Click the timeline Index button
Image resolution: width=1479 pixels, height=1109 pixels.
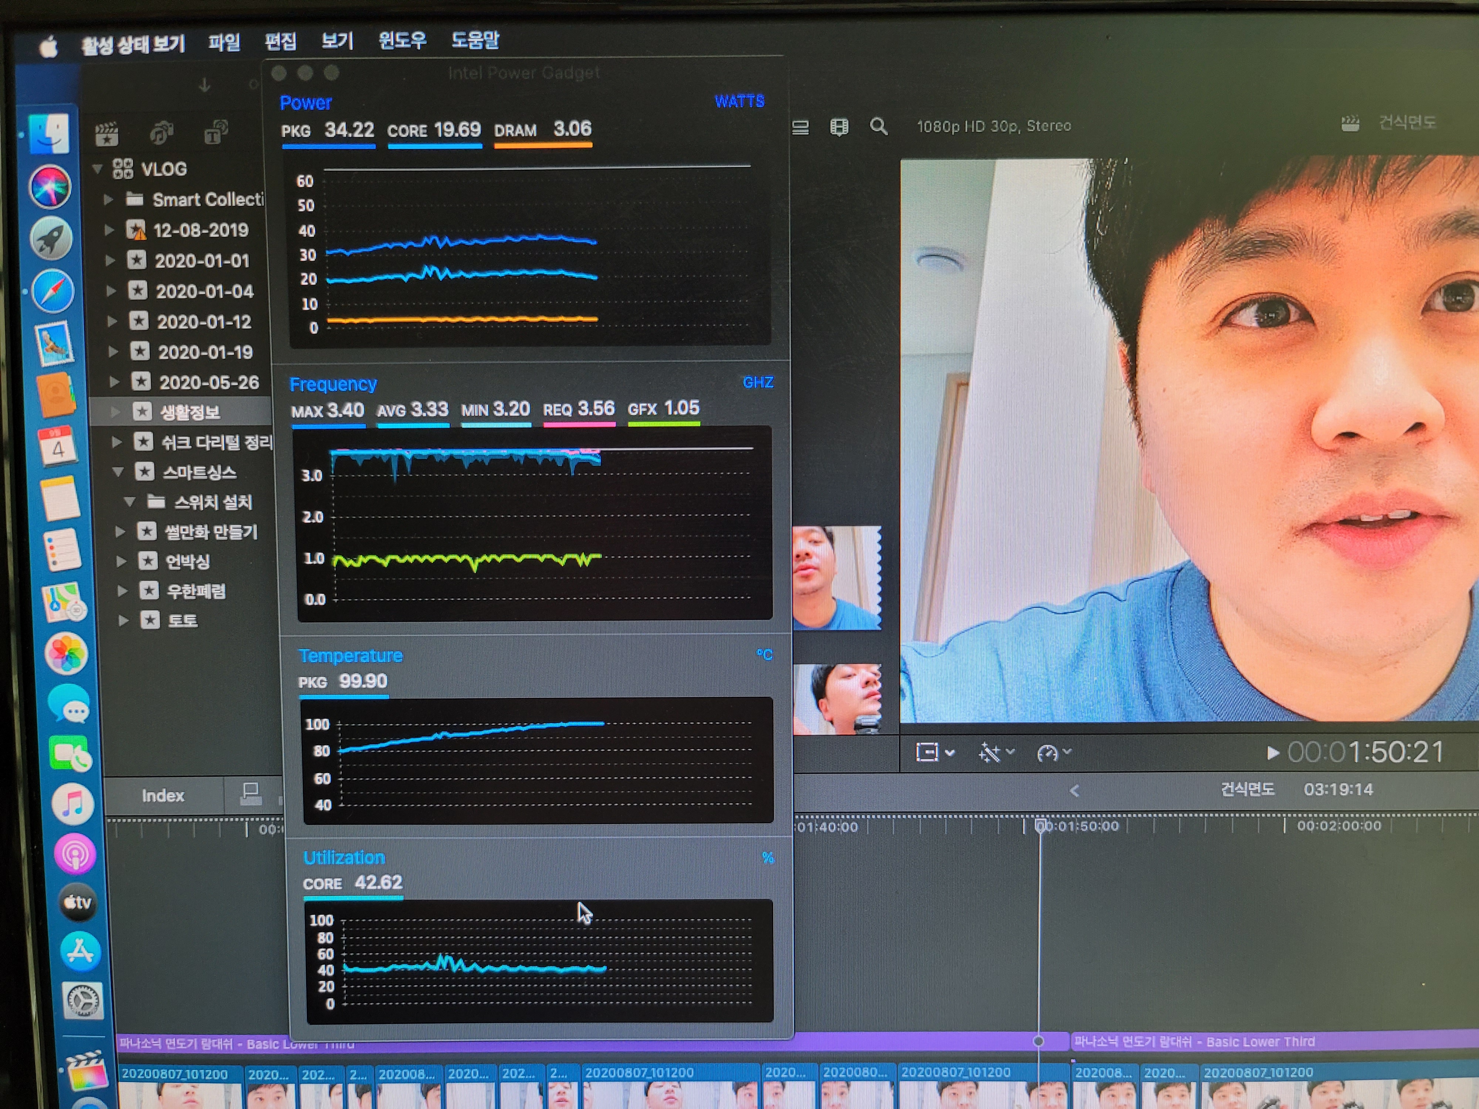pyautogui.click(x=162, y=796)
